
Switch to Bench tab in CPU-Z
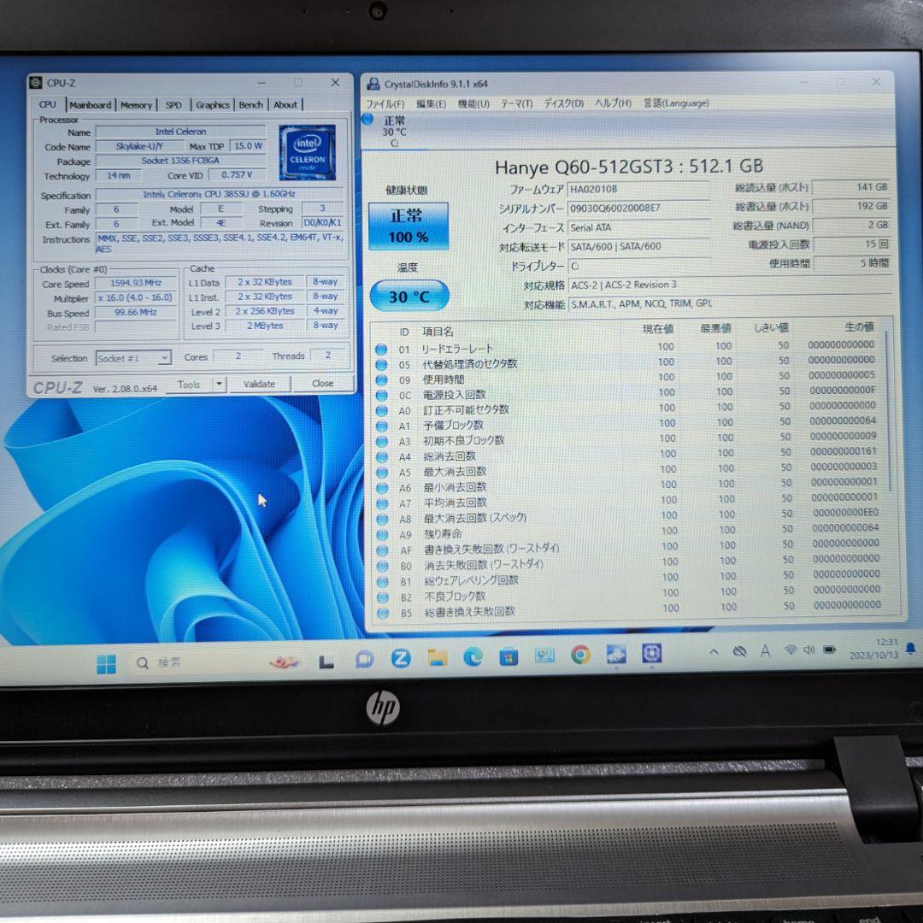(x=250, y=105)
